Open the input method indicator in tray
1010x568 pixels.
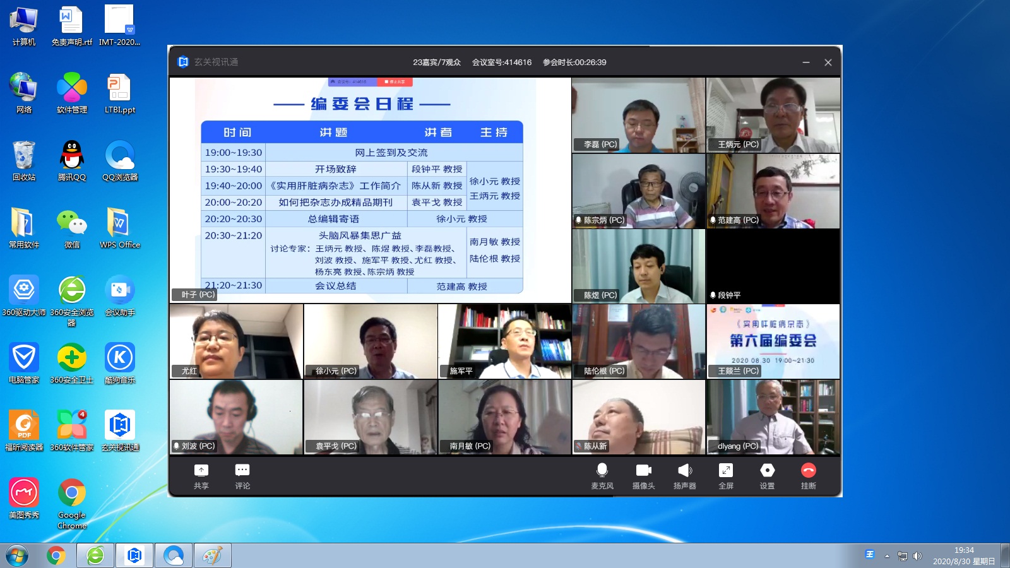point(870,555)
